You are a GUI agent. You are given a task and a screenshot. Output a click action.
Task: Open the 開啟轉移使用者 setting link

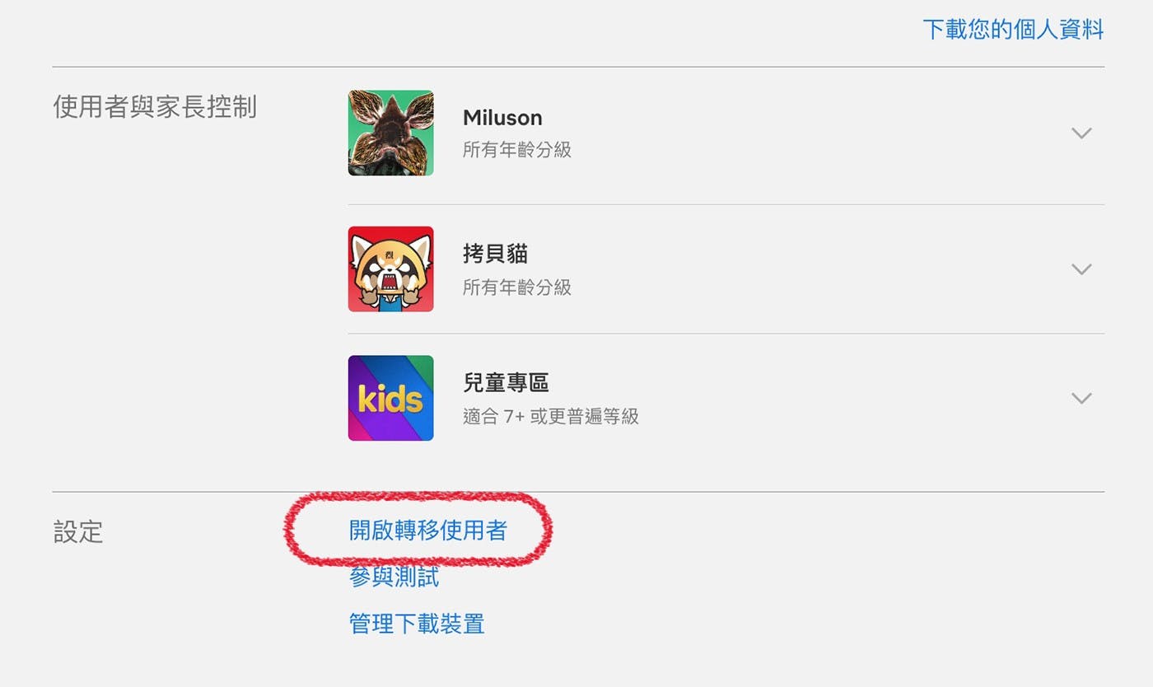pyautogui.click(x=428, y=530)
